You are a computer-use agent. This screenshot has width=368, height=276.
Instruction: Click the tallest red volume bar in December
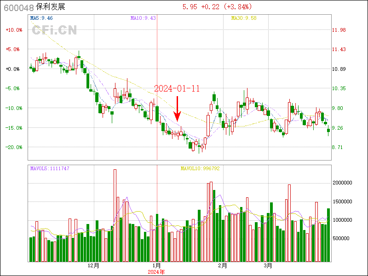[115, 215]
